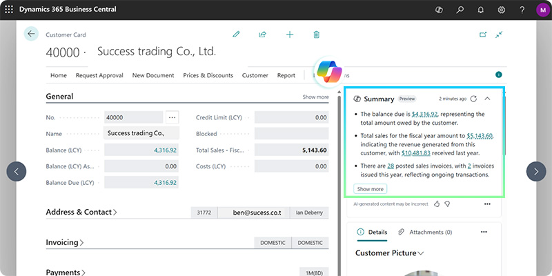The width and height of the screenshot is (552, 276).
Task: Switch to the Attachments tab
Action: pyautogui.click(x=424, y=233)
